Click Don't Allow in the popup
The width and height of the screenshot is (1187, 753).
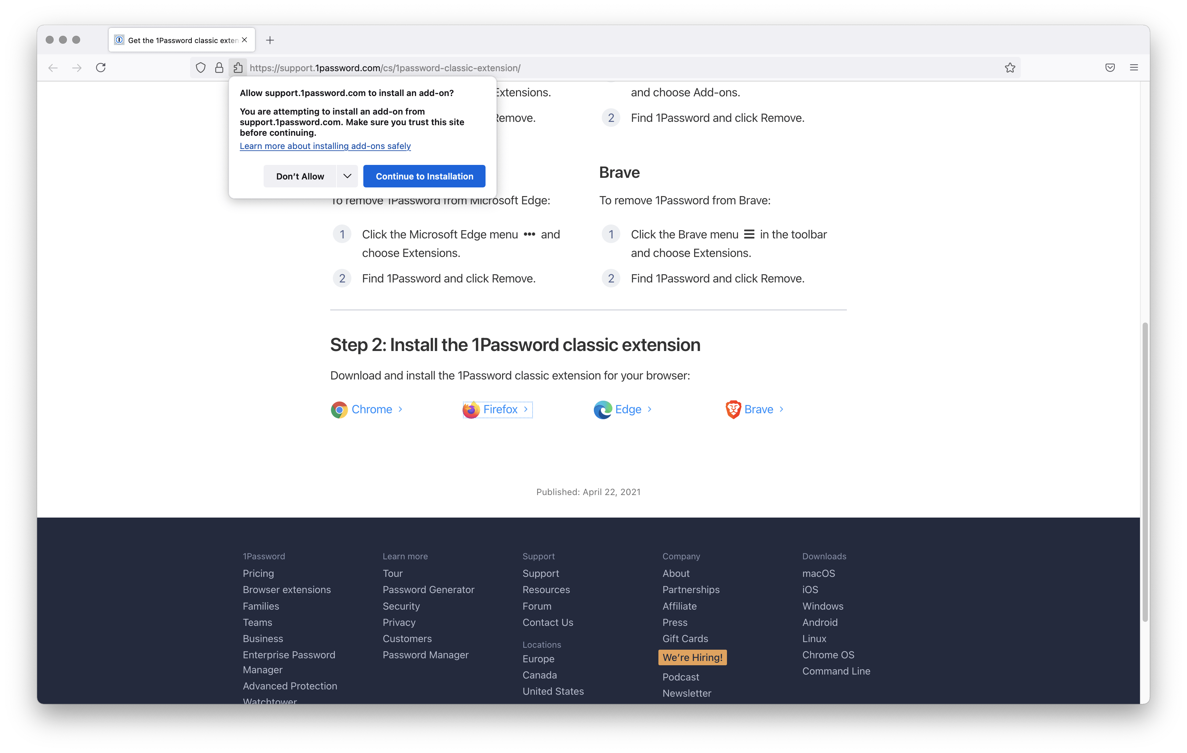click(300, 176)
